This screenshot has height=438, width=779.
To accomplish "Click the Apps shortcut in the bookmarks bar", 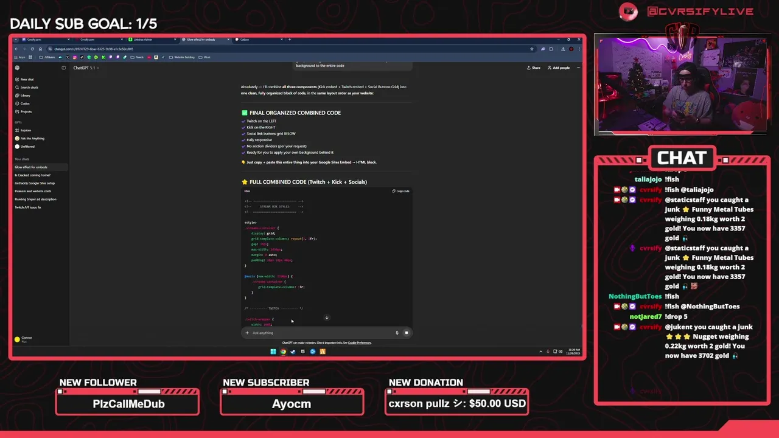I will [x=19, y=57].
